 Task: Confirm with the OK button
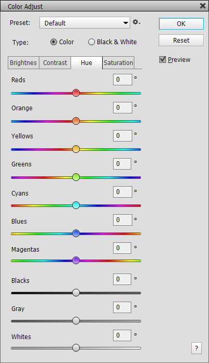coord(182,23)
